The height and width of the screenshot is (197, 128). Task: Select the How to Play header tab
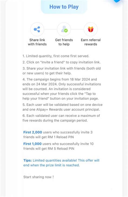click(64, 7)
